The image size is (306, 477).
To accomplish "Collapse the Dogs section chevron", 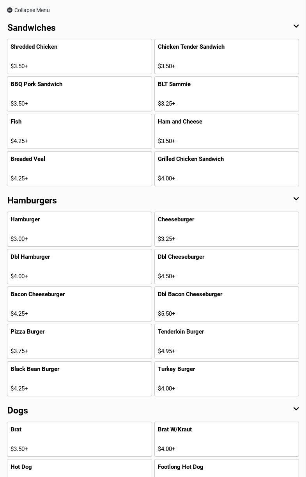I will click(296, 409).
